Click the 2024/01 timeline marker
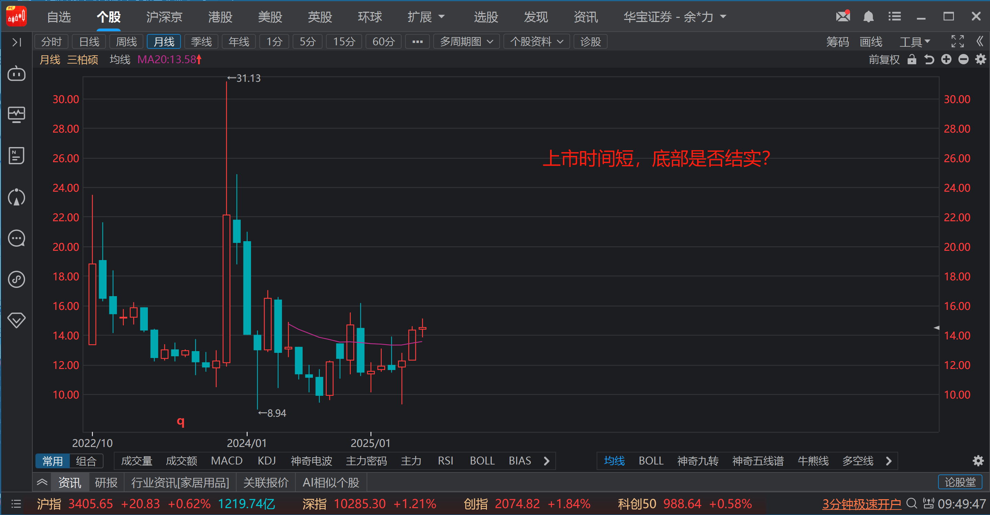The image size is (990, 515). 247,443
